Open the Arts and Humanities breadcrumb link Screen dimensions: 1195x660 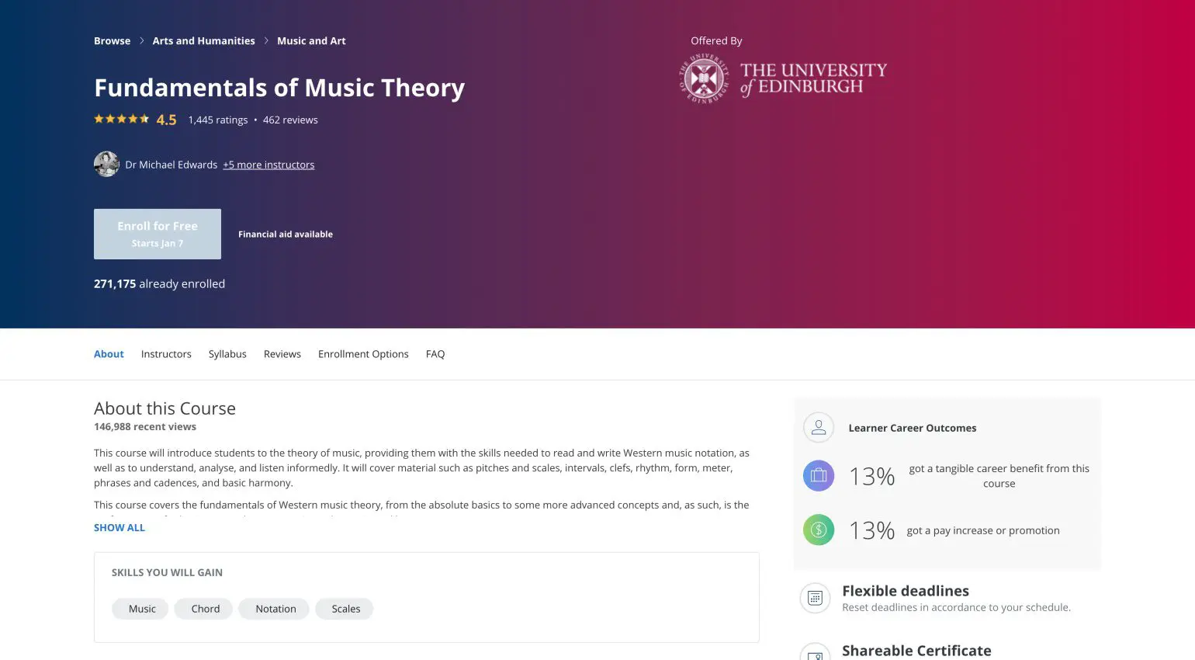tap(203, 40)
